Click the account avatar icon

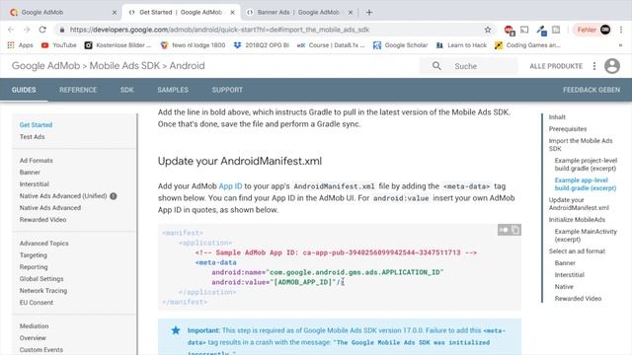point(612,66)
